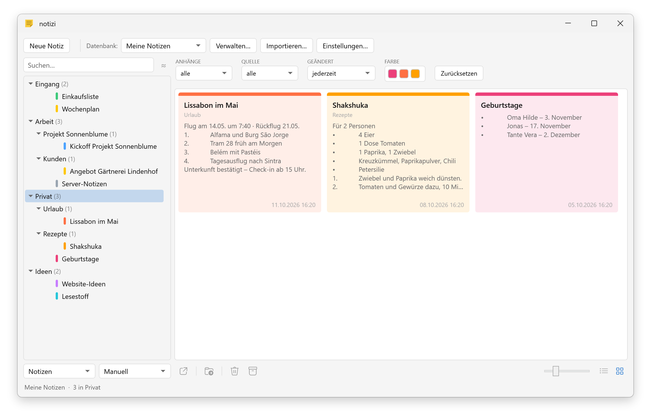Adjust the card size slider
The height and width of the screenshot is (418, 651).
(556, 371)
